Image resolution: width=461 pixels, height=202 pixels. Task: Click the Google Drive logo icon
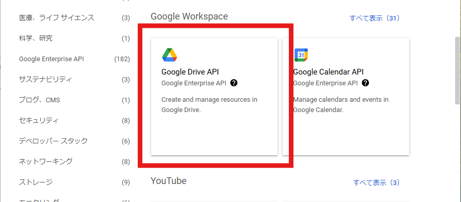point(170,55)
